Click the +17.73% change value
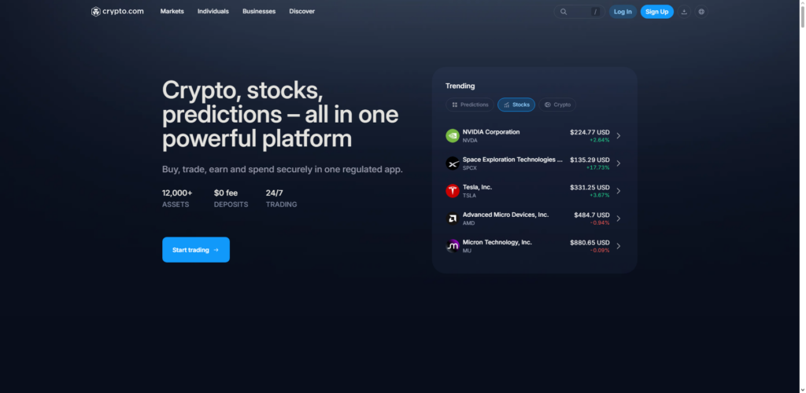The width and height of the screenshot is (806, 393). [598, 167]
